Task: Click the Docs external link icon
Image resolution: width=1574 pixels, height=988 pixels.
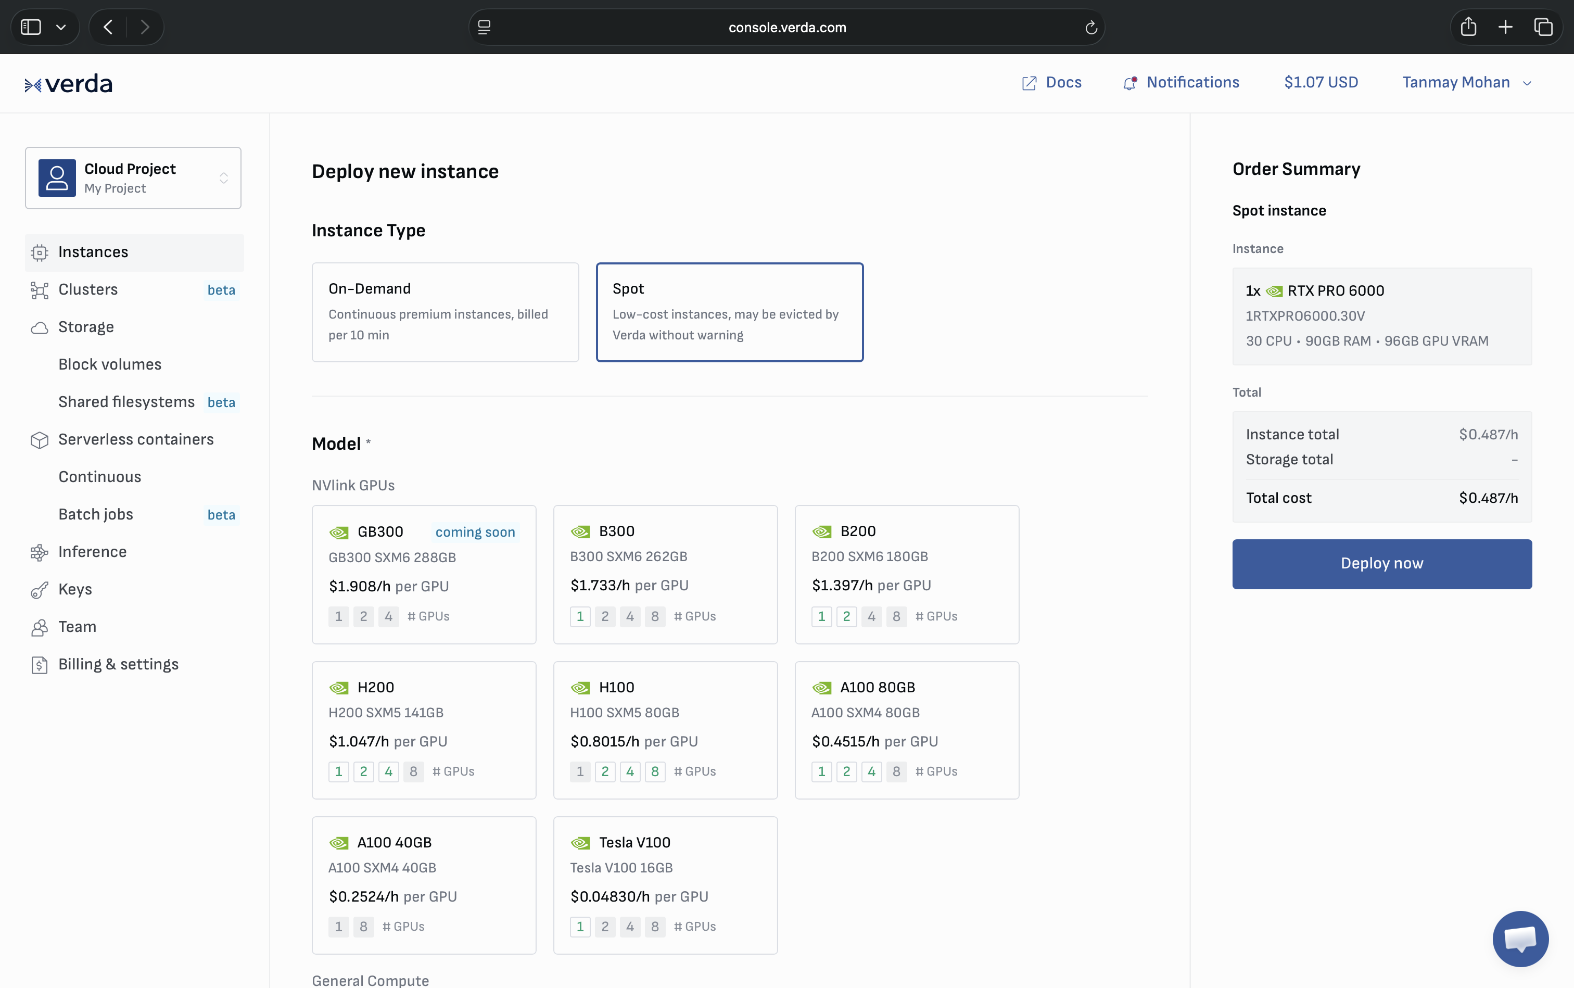Action: coord(1029,83)
